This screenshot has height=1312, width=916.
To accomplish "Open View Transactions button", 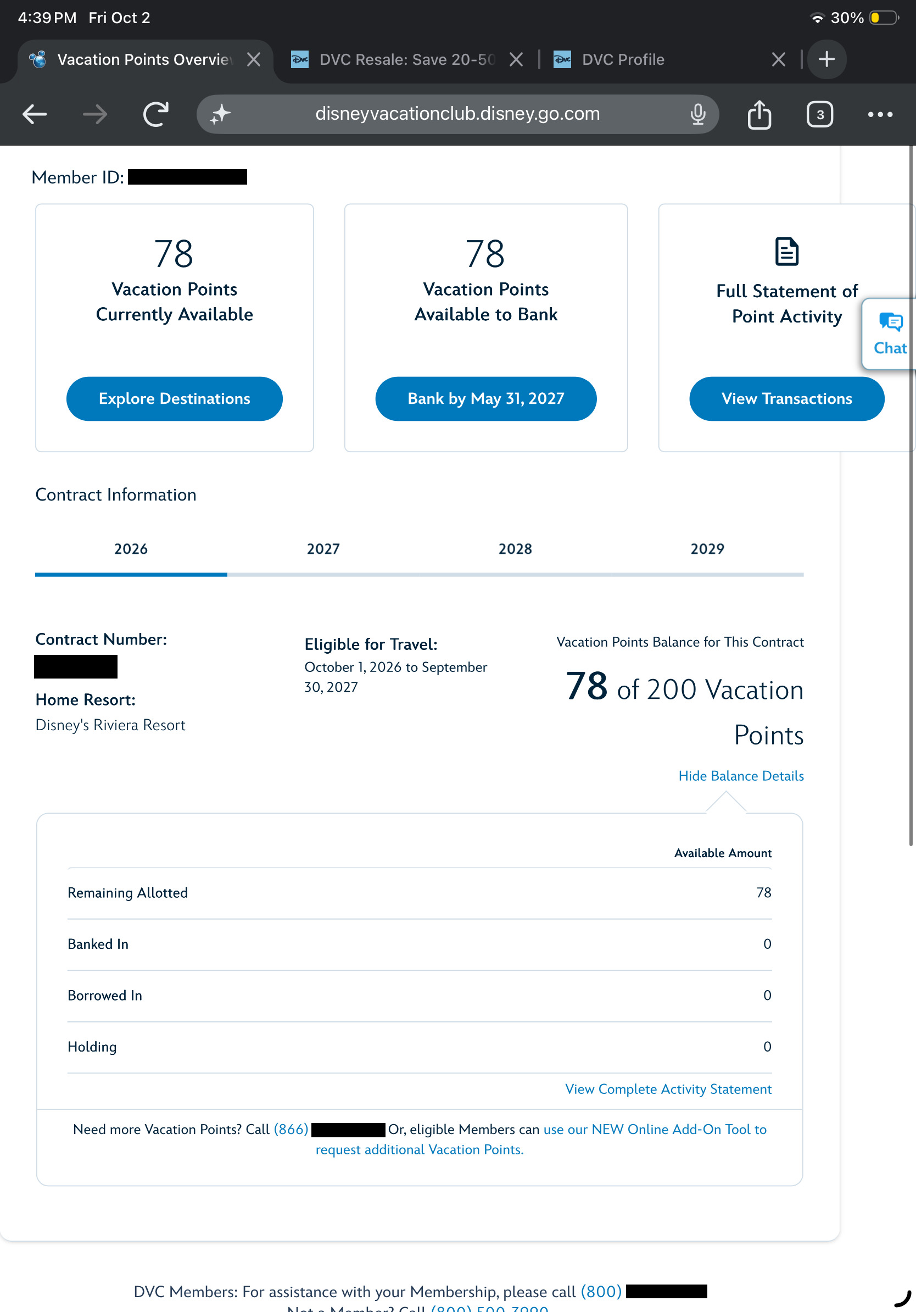I will pyautogui.click(x=786, y=398).
